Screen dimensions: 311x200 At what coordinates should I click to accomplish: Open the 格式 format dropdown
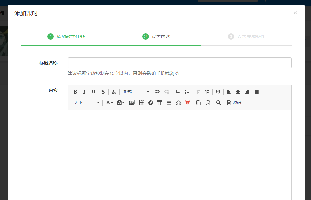click(136, 92)
